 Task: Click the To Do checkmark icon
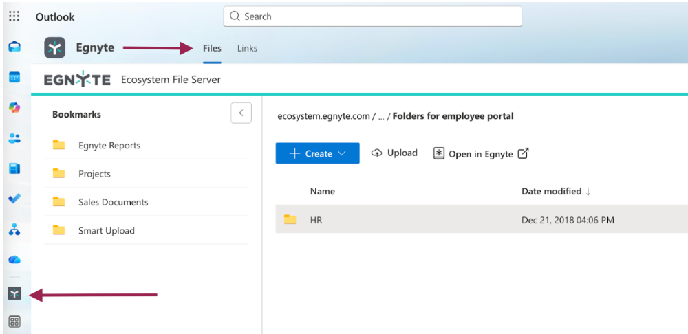pyautogui.click(x=14, y=198)
